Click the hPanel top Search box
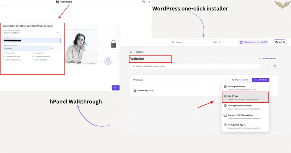 coord(196,42)
